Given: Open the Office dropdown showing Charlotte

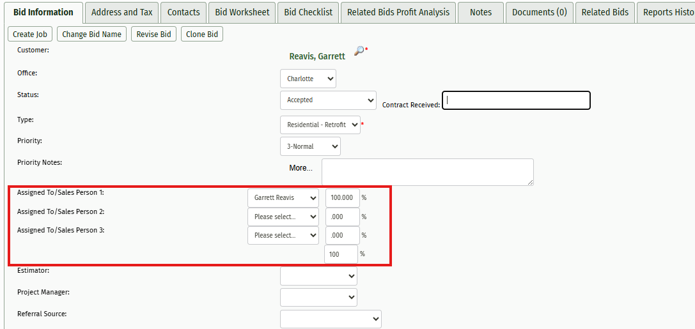Looking at the screenshot, I should 308,79.
